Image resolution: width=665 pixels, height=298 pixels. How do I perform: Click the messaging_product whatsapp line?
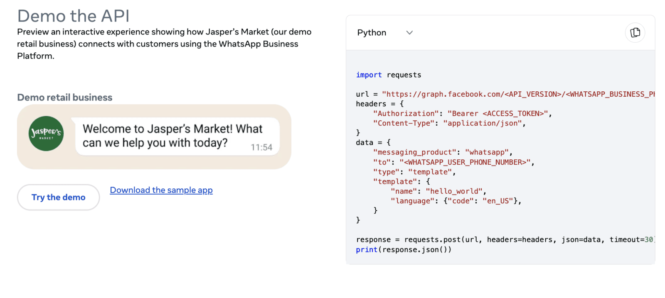pyautogui.click(x=443, y=152)
